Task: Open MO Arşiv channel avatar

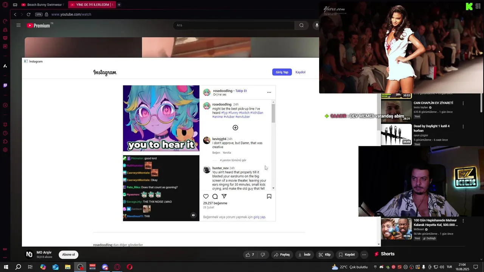Action: tap(29, 254)
